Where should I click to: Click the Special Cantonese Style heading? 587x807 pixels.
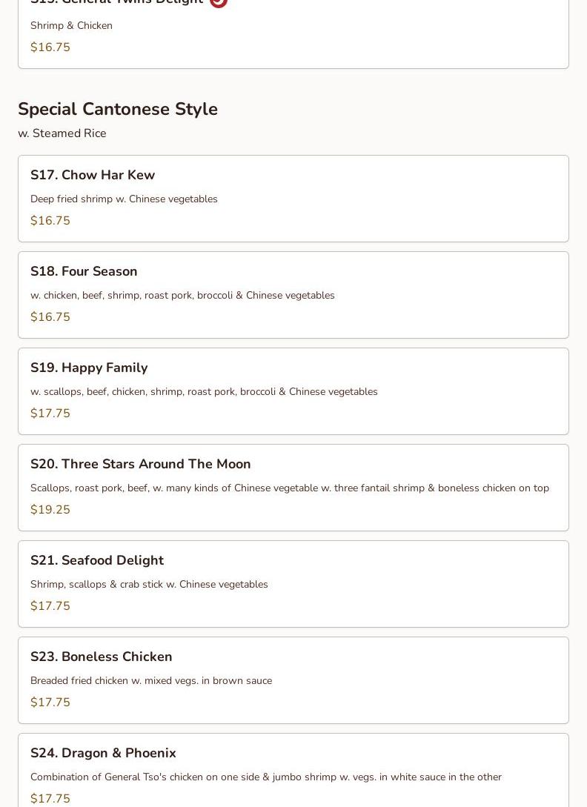[118, 109]
